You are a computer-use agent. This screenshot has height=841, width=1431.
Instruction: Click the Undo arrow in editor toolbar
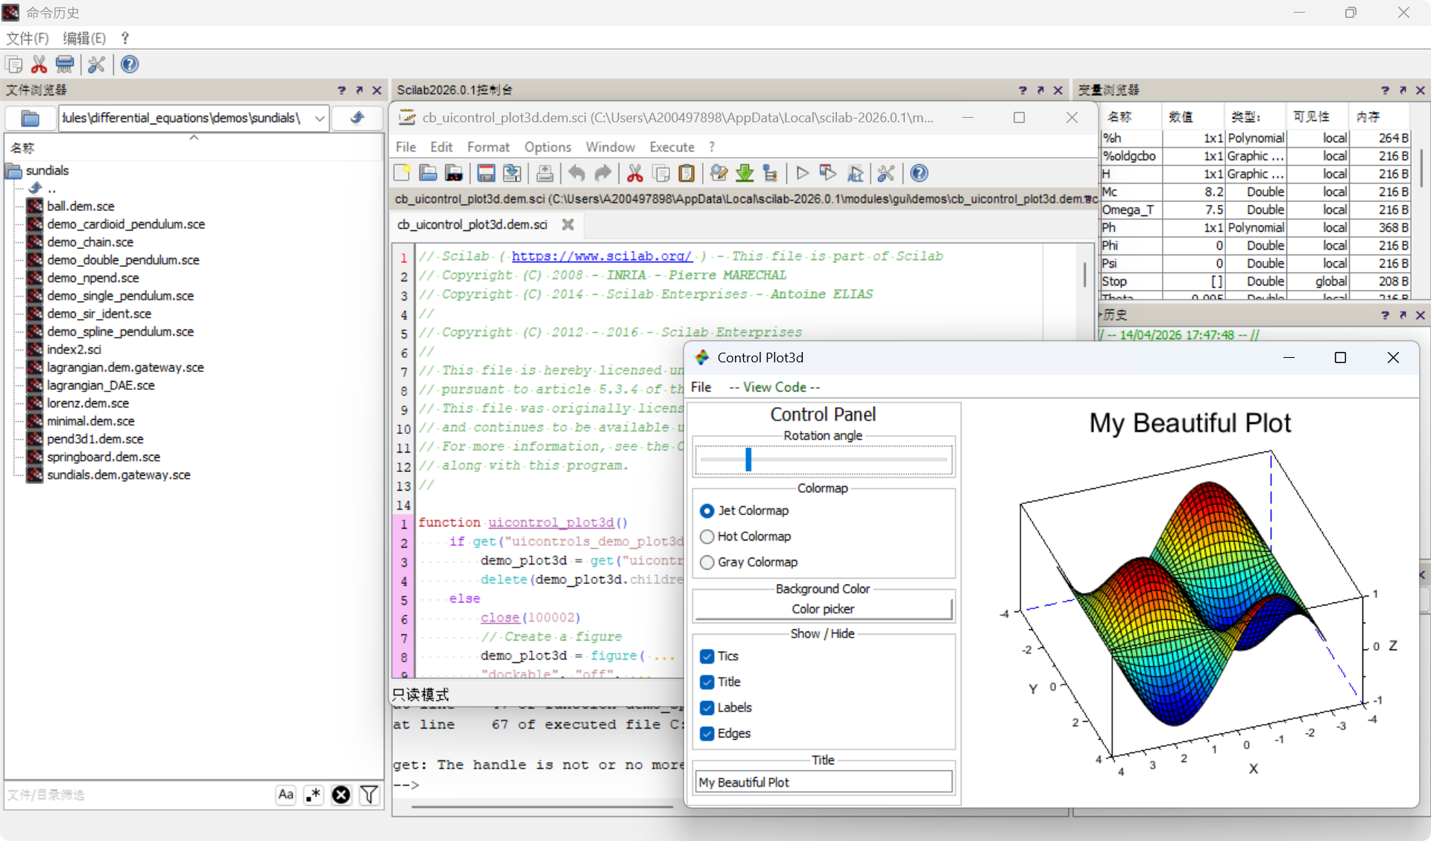[576, 174]
